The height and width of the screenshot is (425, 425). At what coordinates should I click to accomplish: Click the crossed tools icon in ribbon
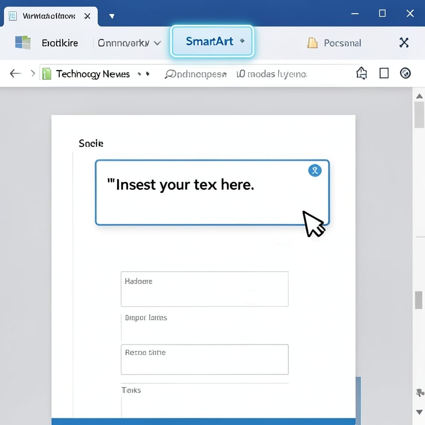(x=404, y=43)
